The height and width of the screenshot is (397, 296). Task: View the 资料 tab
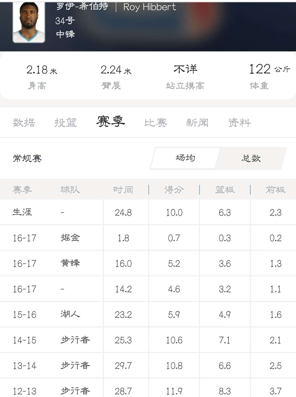click(x=239, y=122)
